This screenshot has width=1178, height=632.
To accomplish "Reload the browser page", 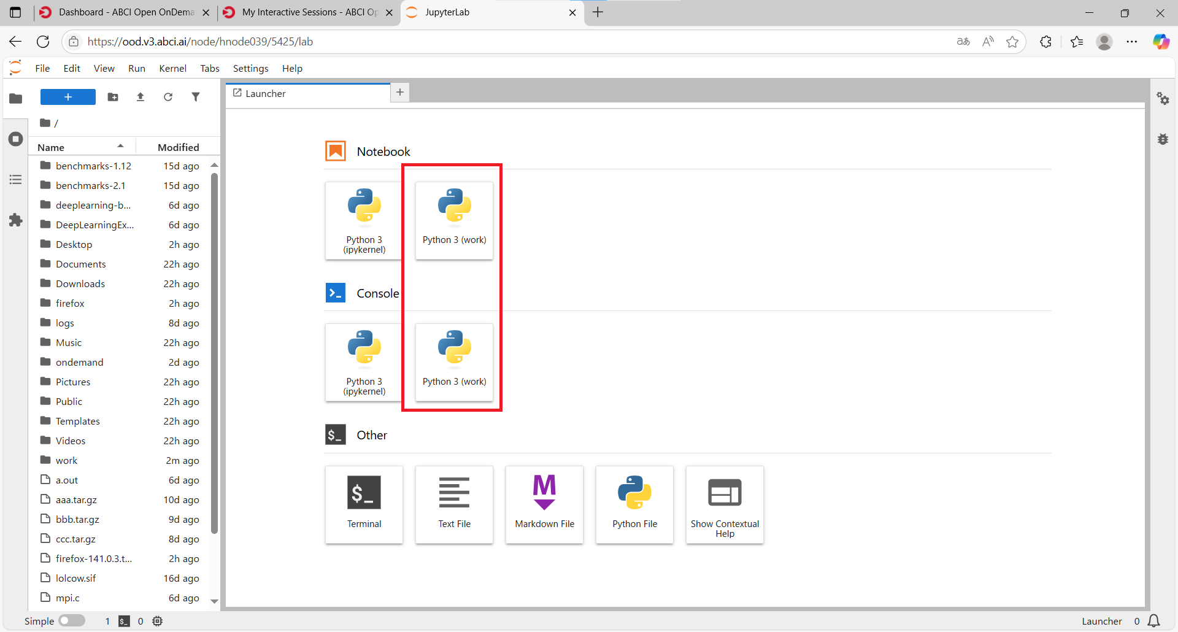I will coord(43,42).
